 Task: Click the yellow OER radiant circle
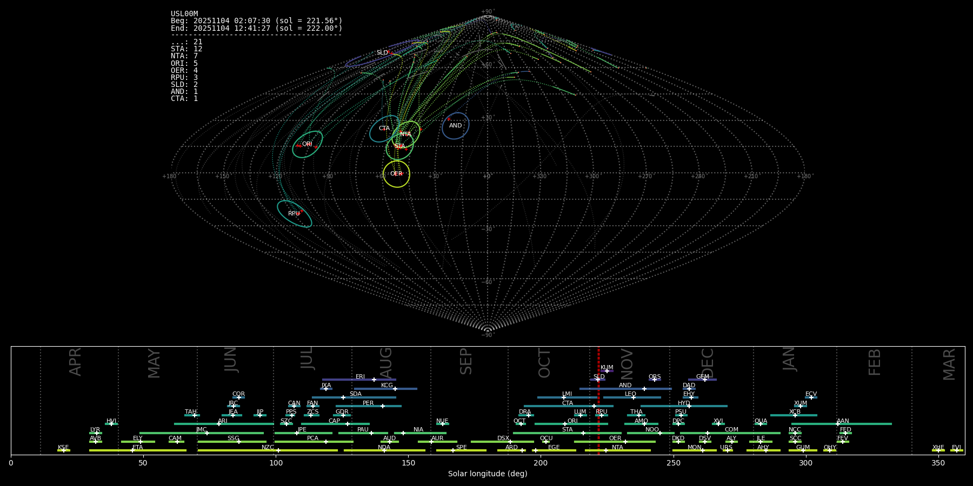pos(396,174)
